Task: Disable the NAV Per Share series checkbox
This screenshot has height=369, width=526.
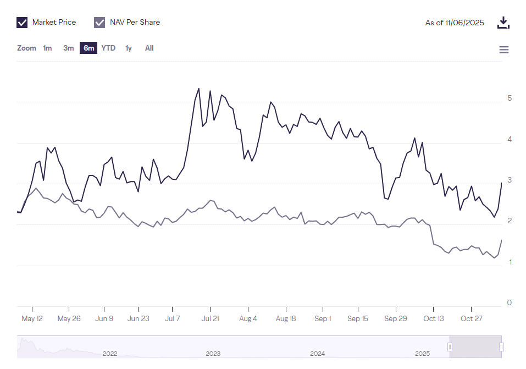Action: [99, 22]
